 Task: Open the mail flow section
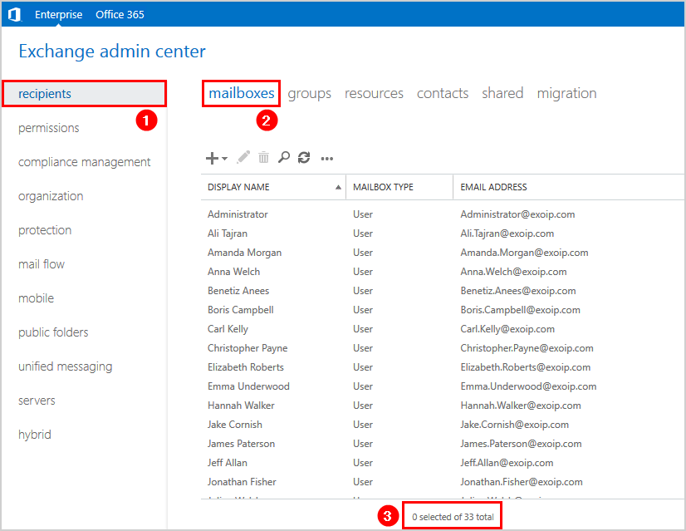click(42, 263)
